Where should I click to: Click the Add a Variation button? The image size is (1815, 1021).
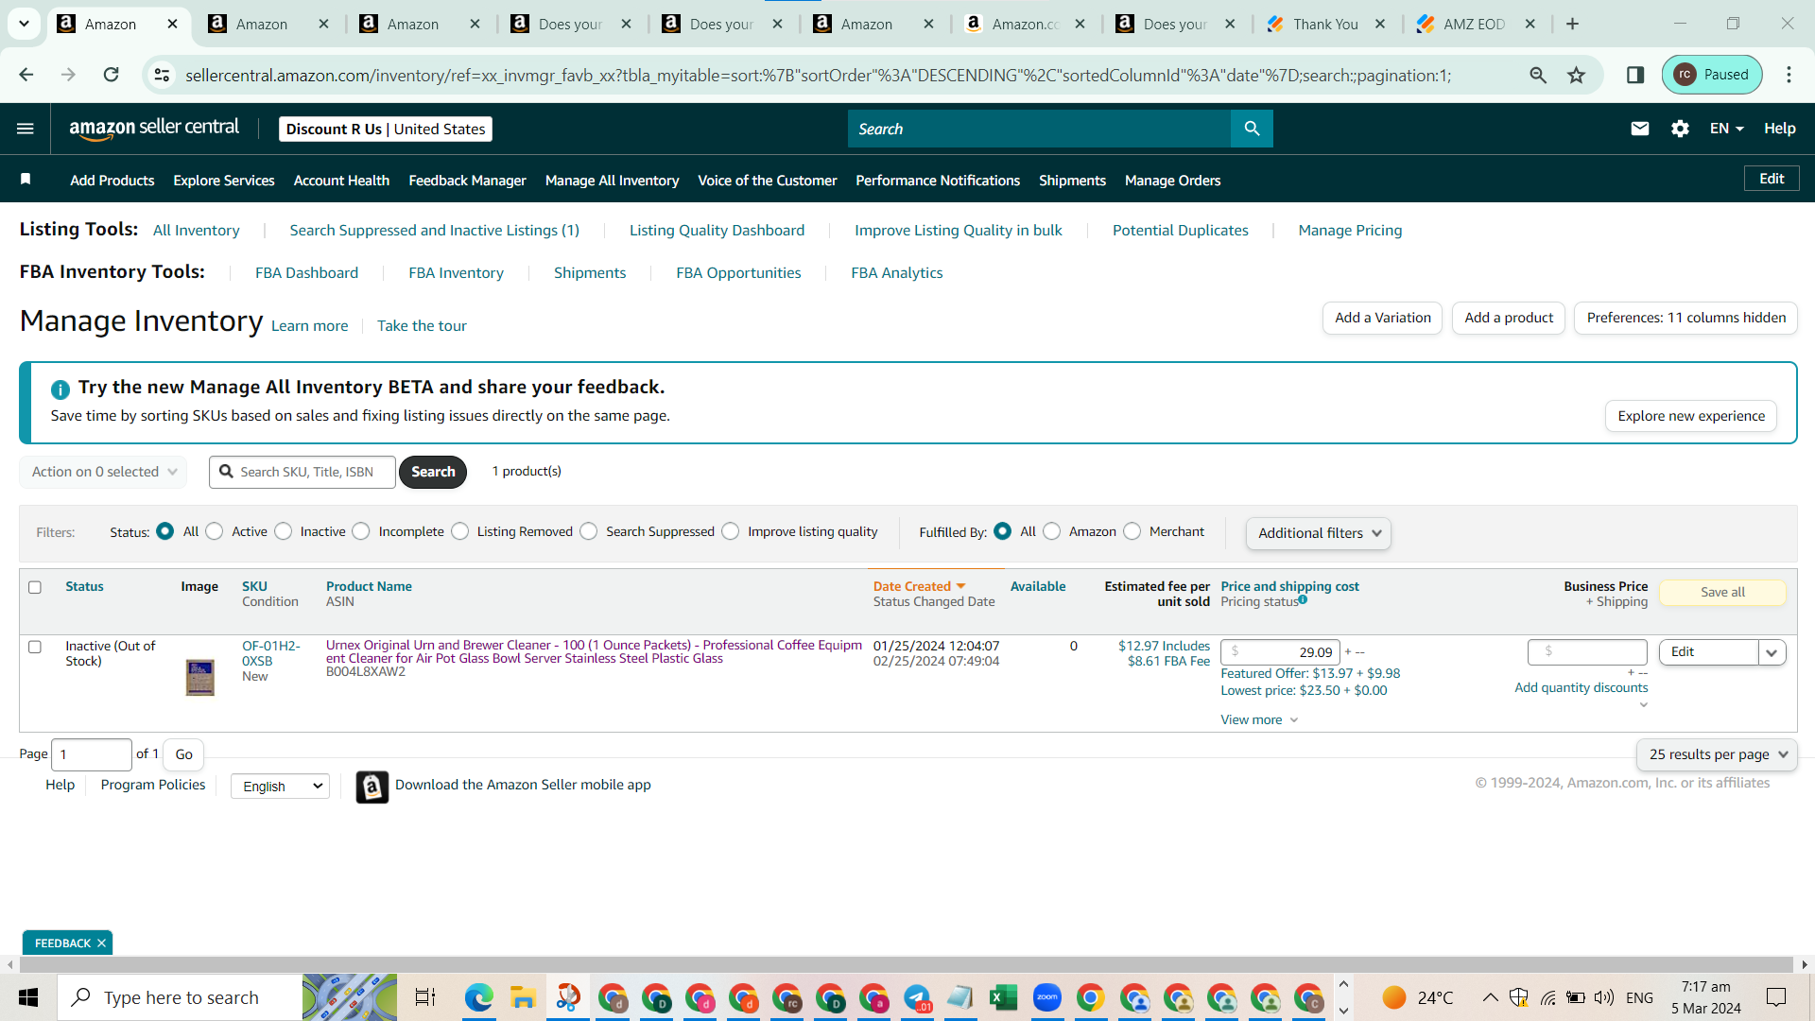click(1382, 318)
